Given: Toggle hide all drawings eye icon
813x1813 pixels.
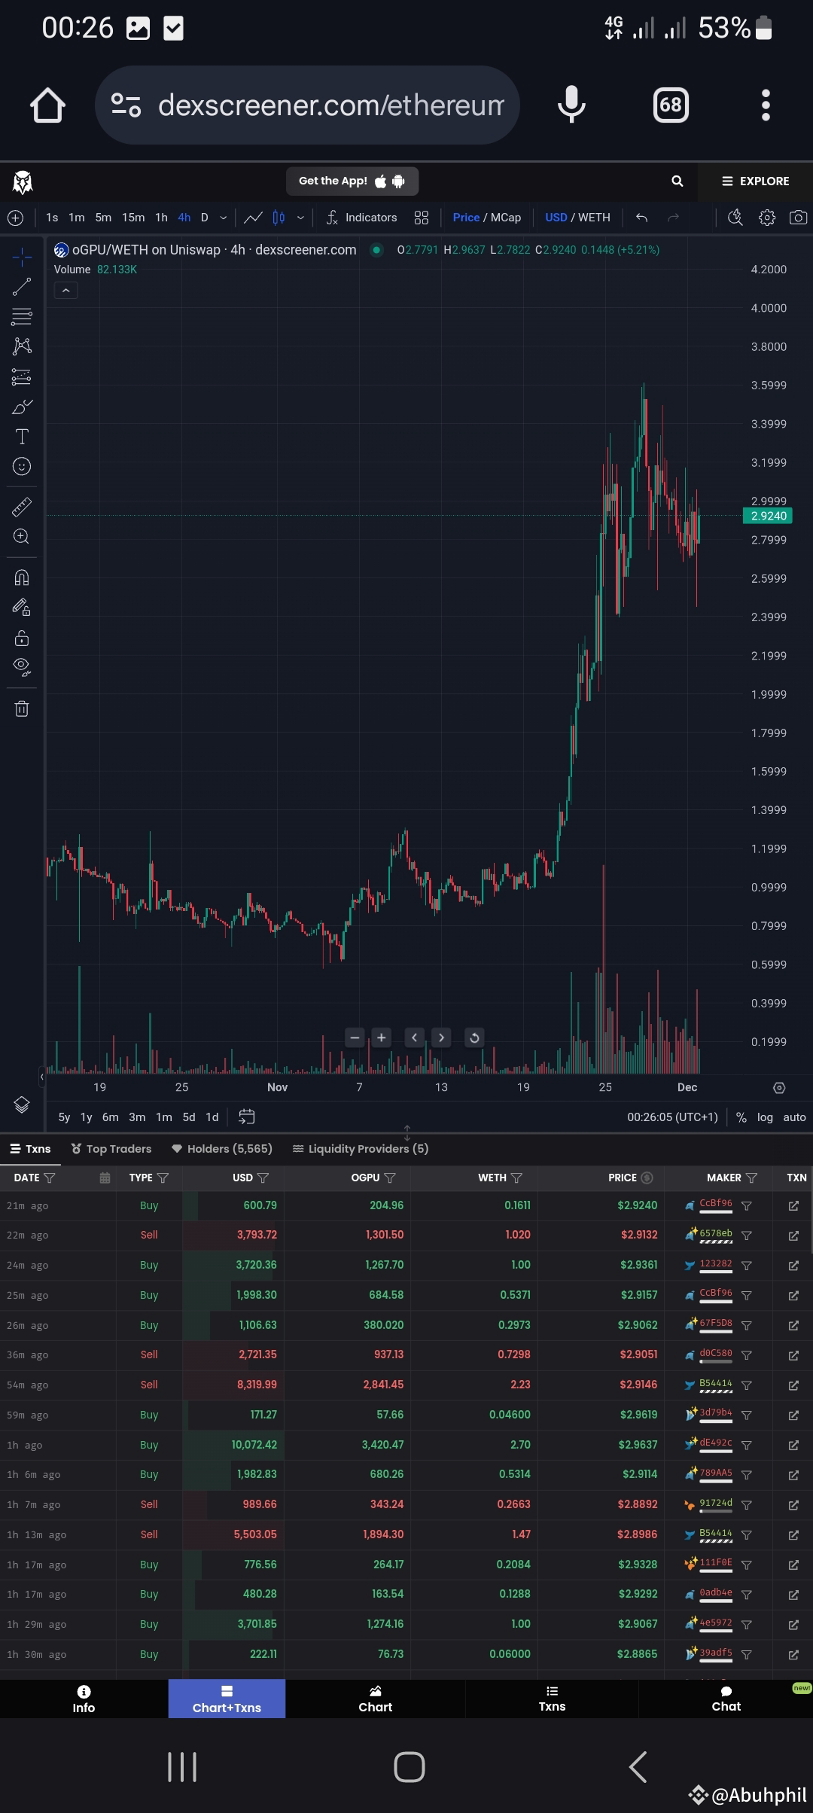Looking at the screenshot, I should [22, 666].
